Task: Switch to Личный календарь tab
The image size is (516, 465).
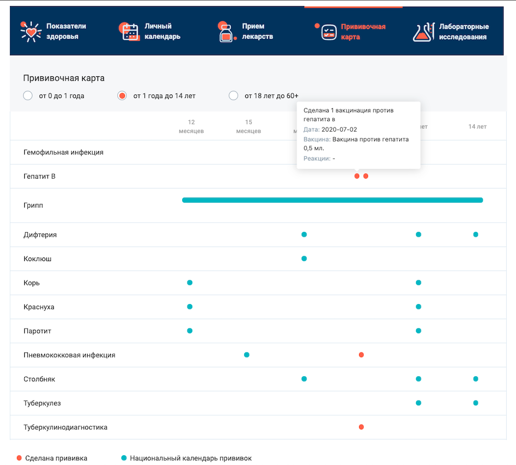Action: tap(162, 31)
